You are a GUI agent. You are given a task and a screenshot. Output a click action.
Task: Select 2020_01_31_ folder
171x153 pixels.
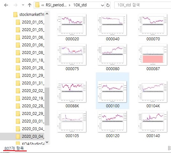[30, 83]
